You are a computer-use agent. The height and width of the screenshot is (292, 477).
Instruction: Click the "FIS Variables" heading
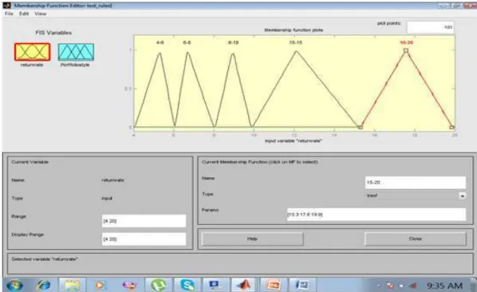pos(53,33)
